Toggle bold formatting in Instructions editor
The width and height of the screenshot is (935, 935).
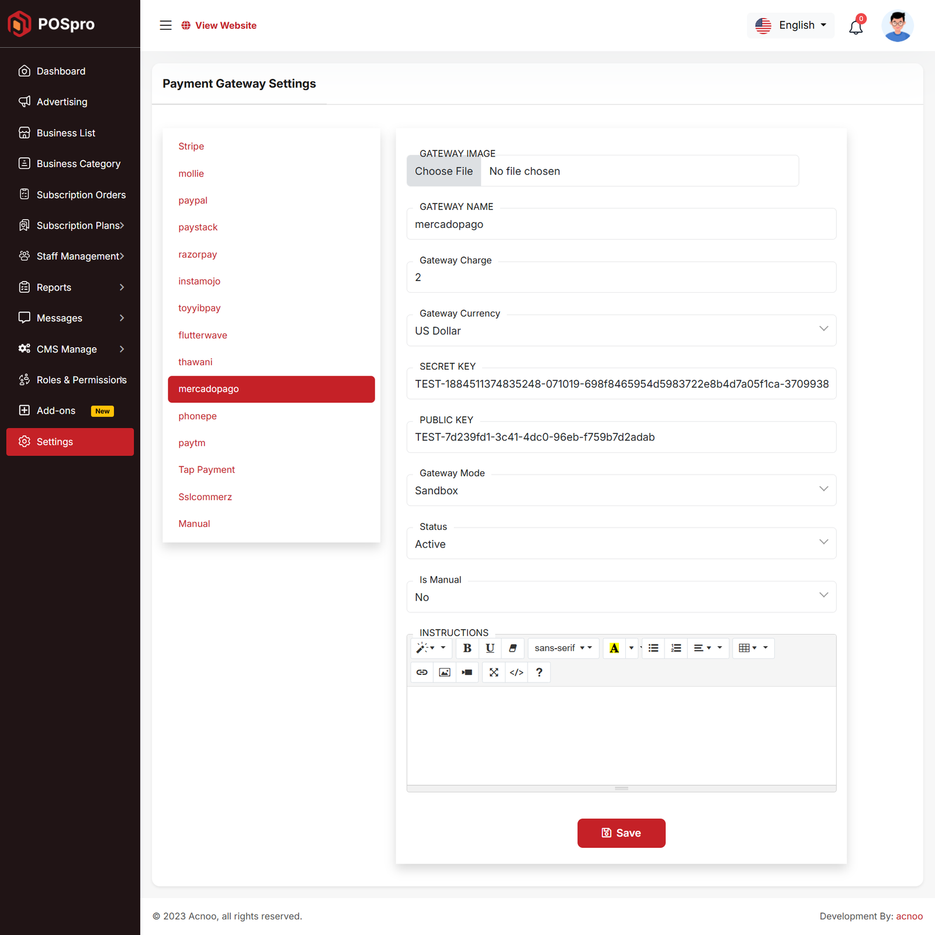[467, 648]
